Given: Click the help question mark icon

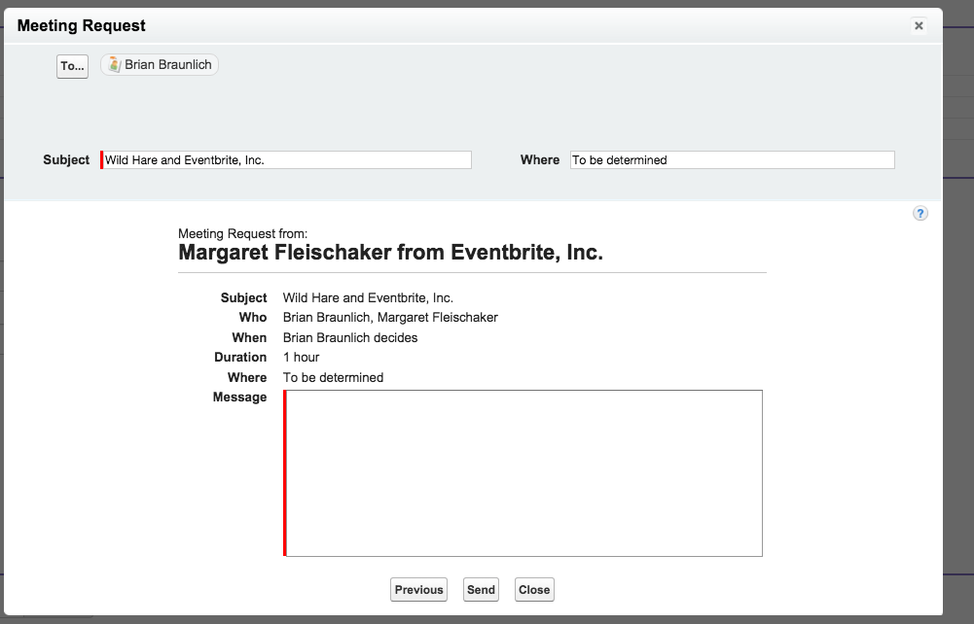Looking at the screenshot, I should click(x=920, y=214).
